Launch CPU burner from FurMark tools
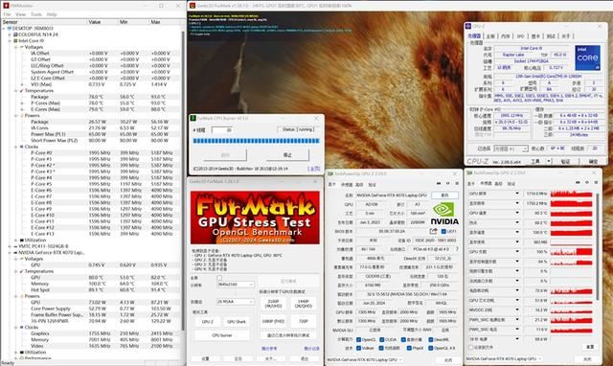The height and width of the screenshot is (366, 613). (x=222, y=335)
